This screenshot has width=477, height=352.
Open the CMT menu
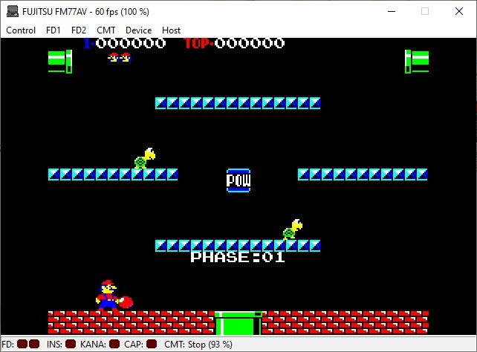106,30
